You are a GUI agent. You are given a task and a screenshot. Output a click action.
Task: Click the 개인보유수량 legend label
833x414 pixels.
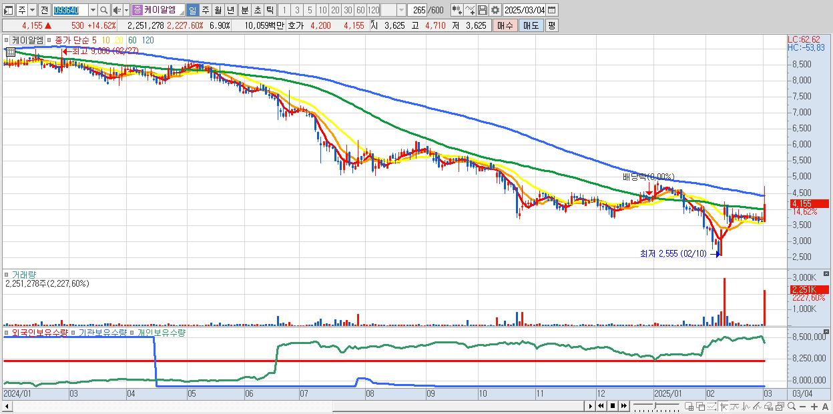(x=160, y=332)
